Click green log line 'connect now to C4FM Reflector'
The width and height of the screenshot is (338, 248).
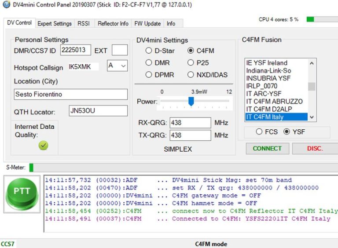(191, 211)
